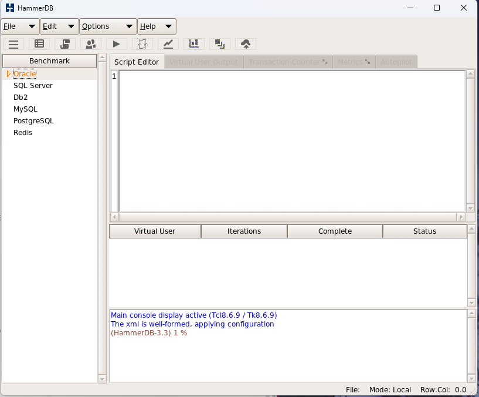
Task: Open the Help dropdown menu
Action: [x=156, y=26]
